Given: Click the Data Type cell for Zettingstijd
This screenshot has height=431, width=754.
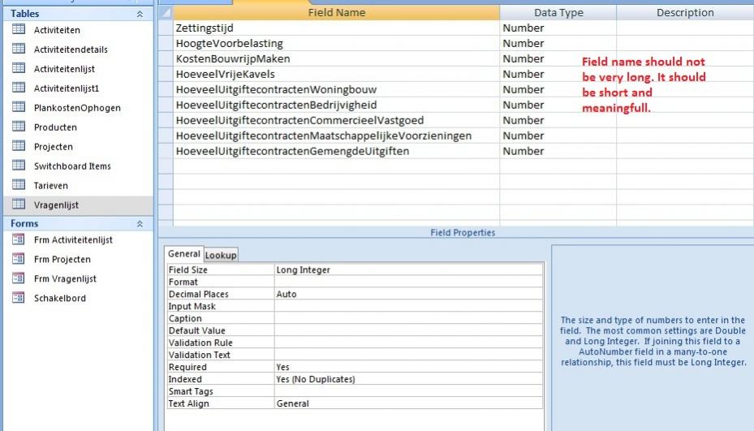Looking at the screenshot, I should click(558, 28).
